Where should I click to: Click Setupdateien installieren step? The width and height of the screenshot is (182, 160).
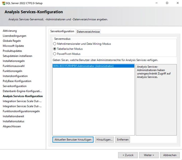coord(18,56)
